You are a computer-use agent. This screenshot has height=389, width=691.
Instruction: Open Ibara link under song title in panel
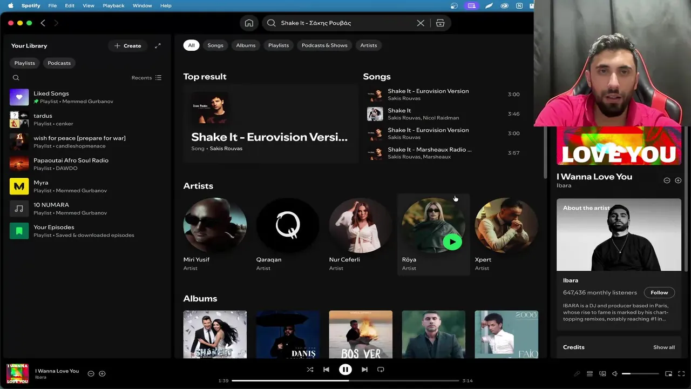[564, 185]
